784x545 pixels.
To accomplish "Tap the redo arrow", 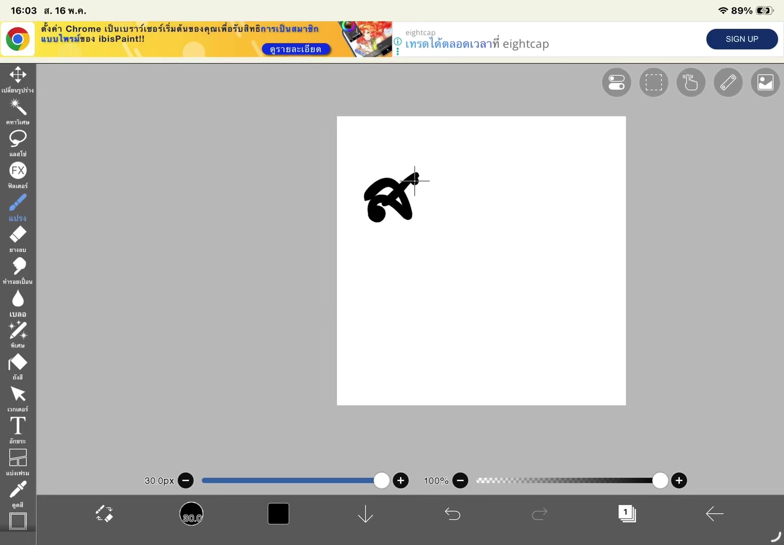I will coord(539,514).
